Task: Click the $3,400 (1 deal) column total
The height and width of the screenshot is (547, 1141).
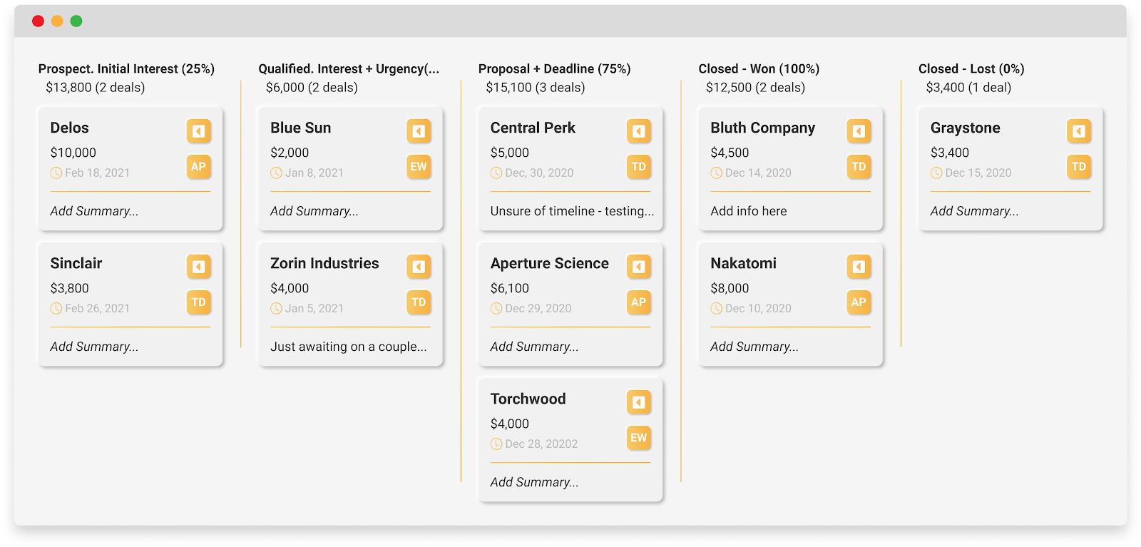Action: coord(969,87)
